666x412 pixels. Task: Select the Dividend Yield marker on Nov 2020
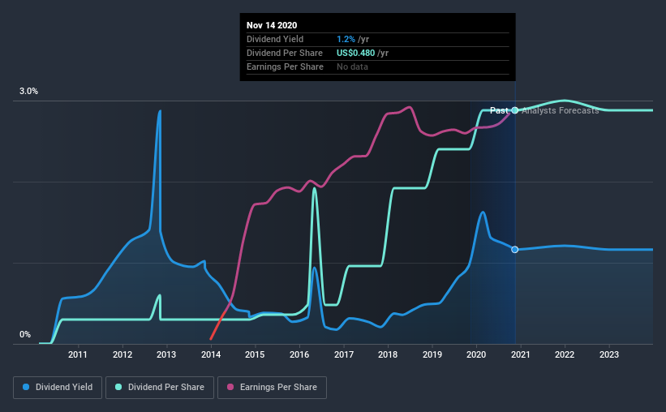pyautogui.click(x=515, y=249)
